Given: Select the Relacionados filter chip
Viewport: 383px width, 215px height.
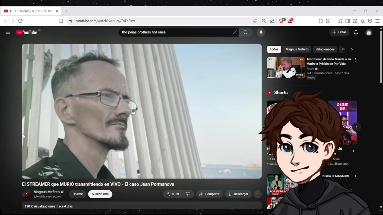Looking at the screenshot, I should (x=325, y=49).
